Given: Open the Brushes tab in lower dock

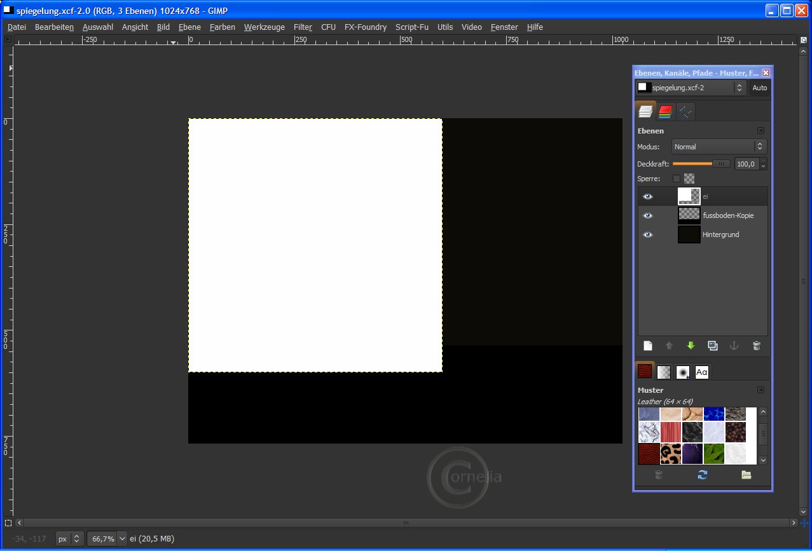Looking at the screenshot, I should [x=683, y=372].
